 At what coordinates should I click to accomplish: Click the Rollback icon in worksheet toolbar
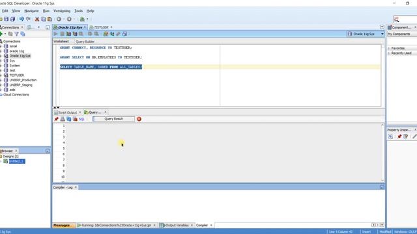pyautogui.click(x=96, y=34)
